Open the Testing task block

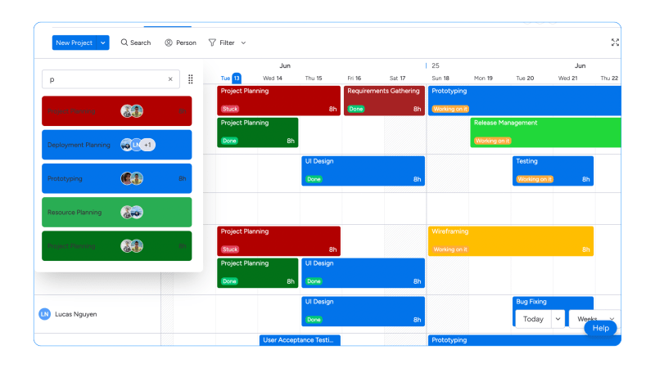553,171
